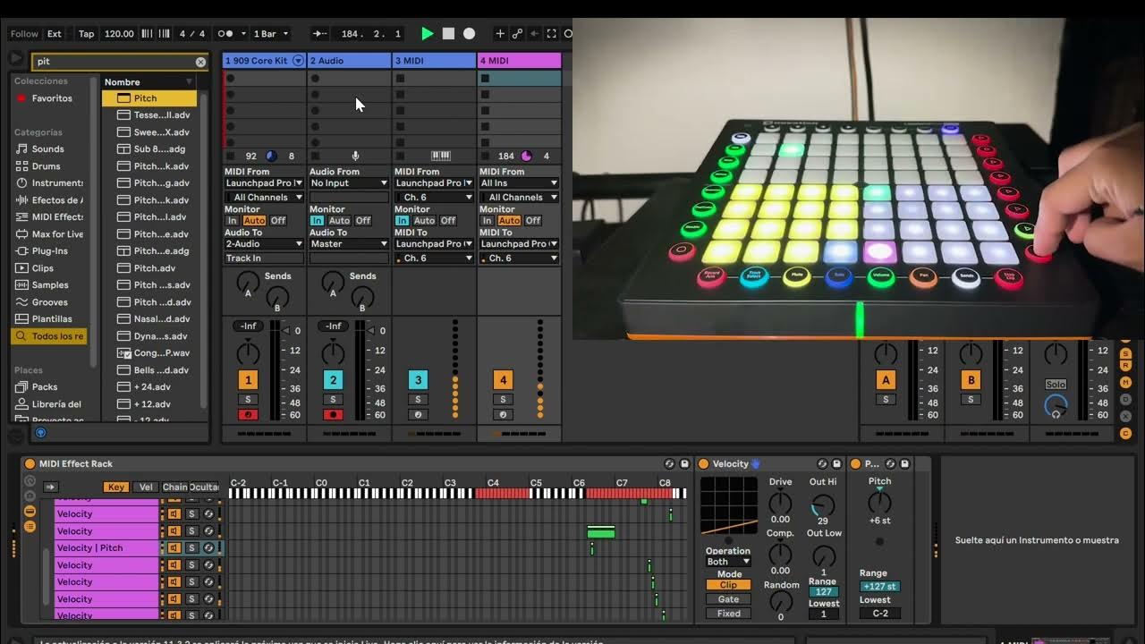Toggle Ext sync
This screenshot has height=644, width=1145.
(55, 34)
